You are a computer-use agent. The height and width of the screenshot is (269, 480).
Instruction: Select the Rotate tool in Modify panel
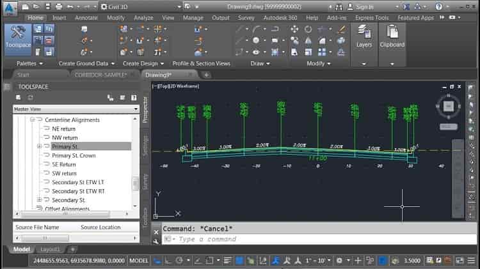(308, 29)
